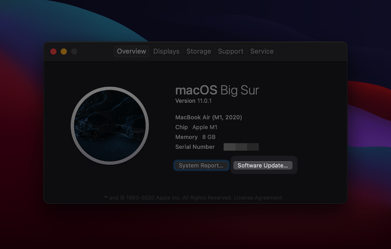This screenshot has height=249, width=391.
Task: Go to the Service tab
Action: [x=262, y=51]
